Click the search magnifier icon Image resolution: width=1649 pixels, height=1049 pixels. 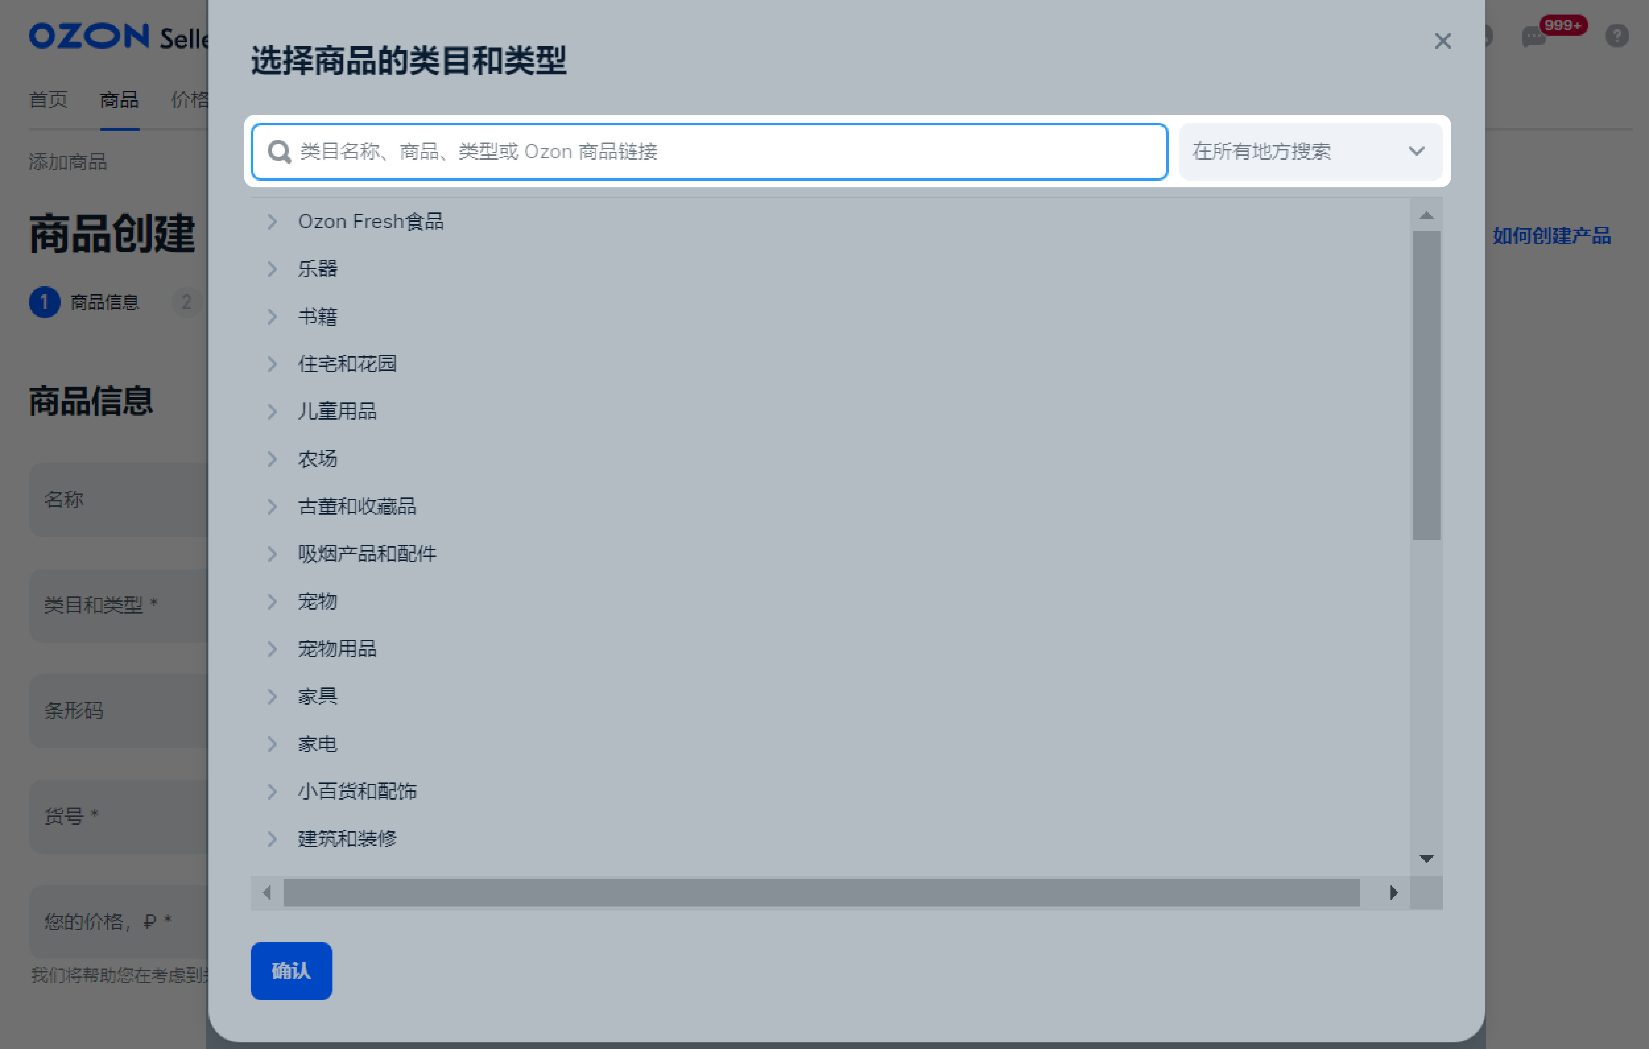coord(279,151)
